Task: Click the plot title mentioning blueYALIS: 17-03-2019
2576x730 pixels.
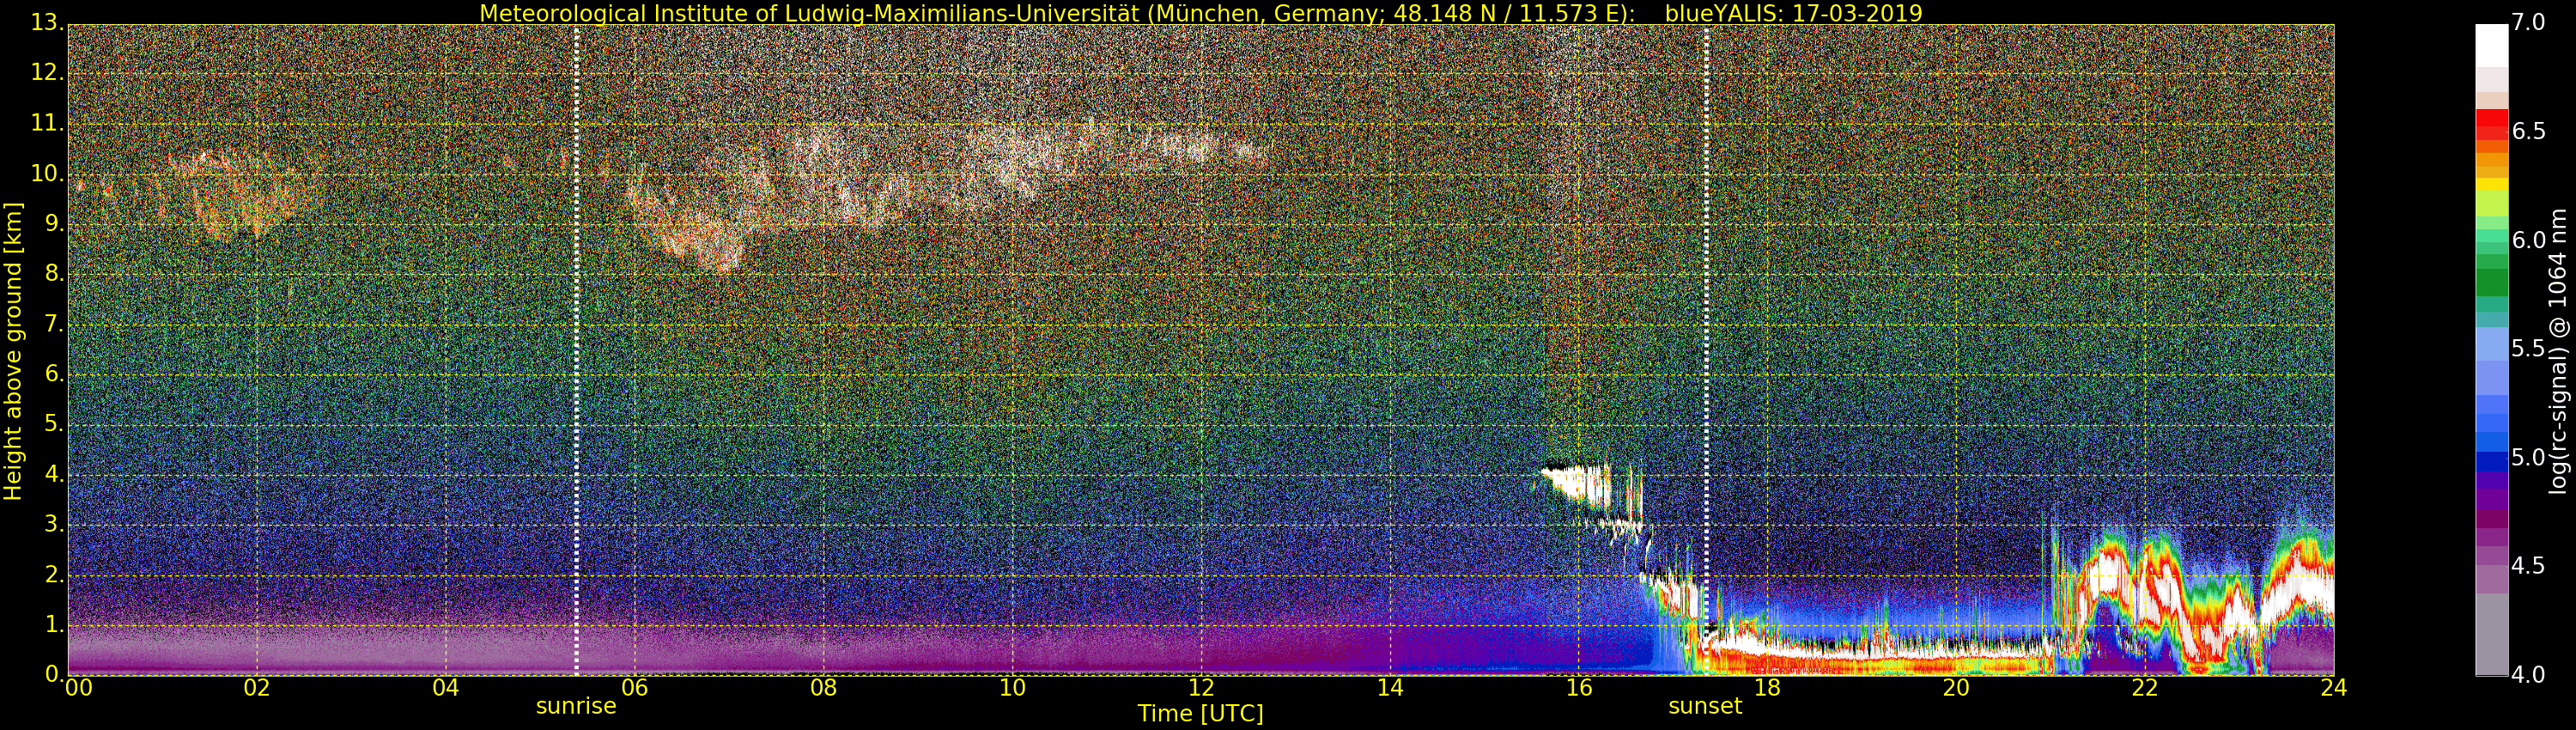Action: 1200,13
